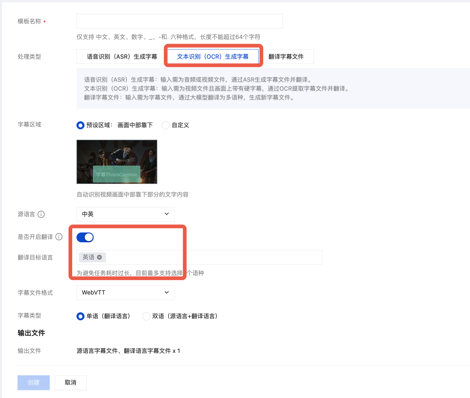Open the 源语言 dropdown showing 中英

tap(125, 214)
